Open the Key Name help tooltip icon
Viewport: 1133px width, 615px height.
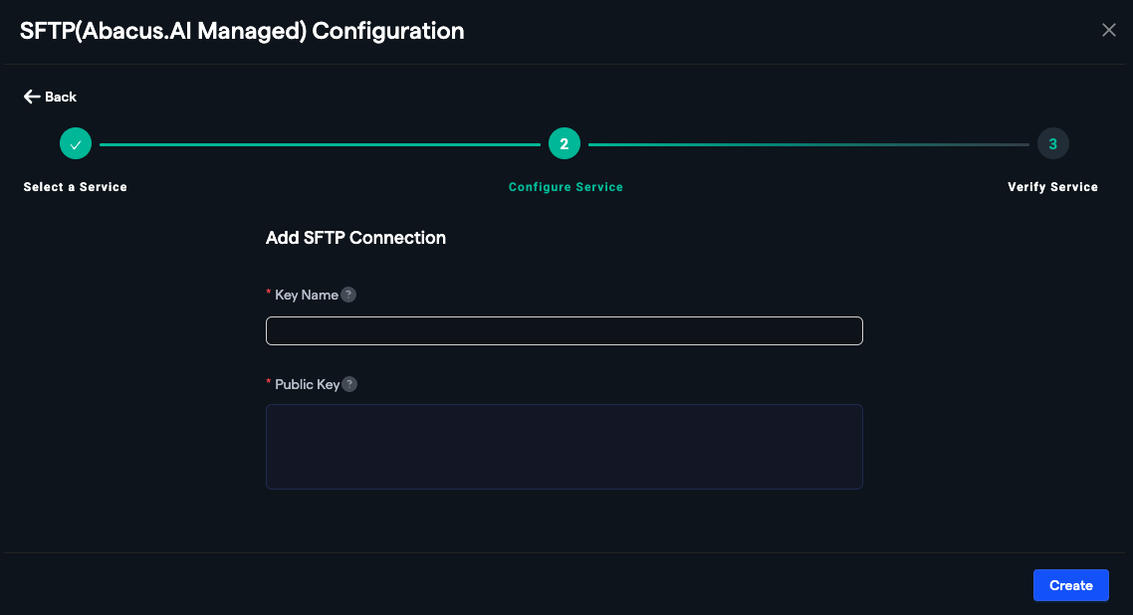tap(348, 294)
